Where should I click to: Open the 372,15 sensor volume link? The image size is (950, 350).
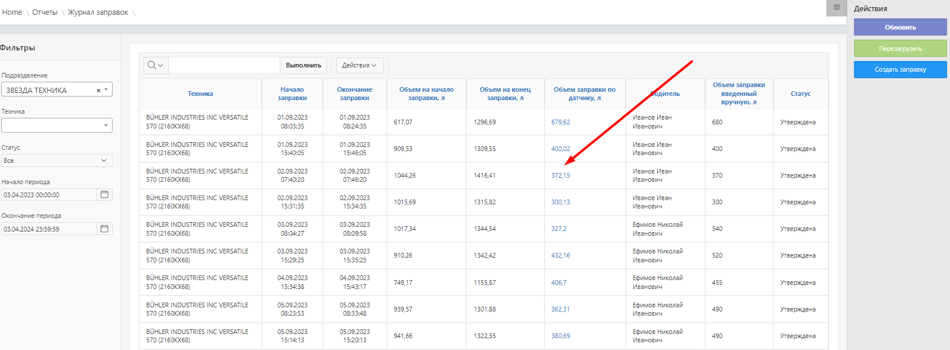pyautogui.click(x=560, y=176)
